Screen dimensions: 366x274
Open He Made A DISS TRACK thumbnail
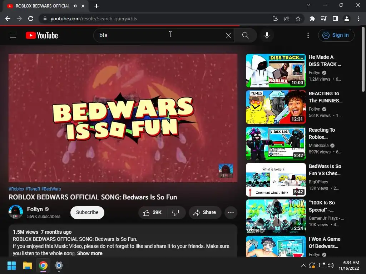pyautogui.click(x=276, y=71)
